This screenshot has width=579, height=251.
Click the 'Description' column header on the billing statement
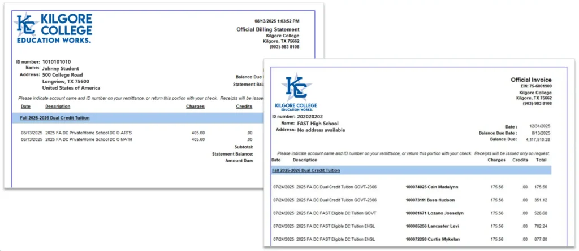58,107
